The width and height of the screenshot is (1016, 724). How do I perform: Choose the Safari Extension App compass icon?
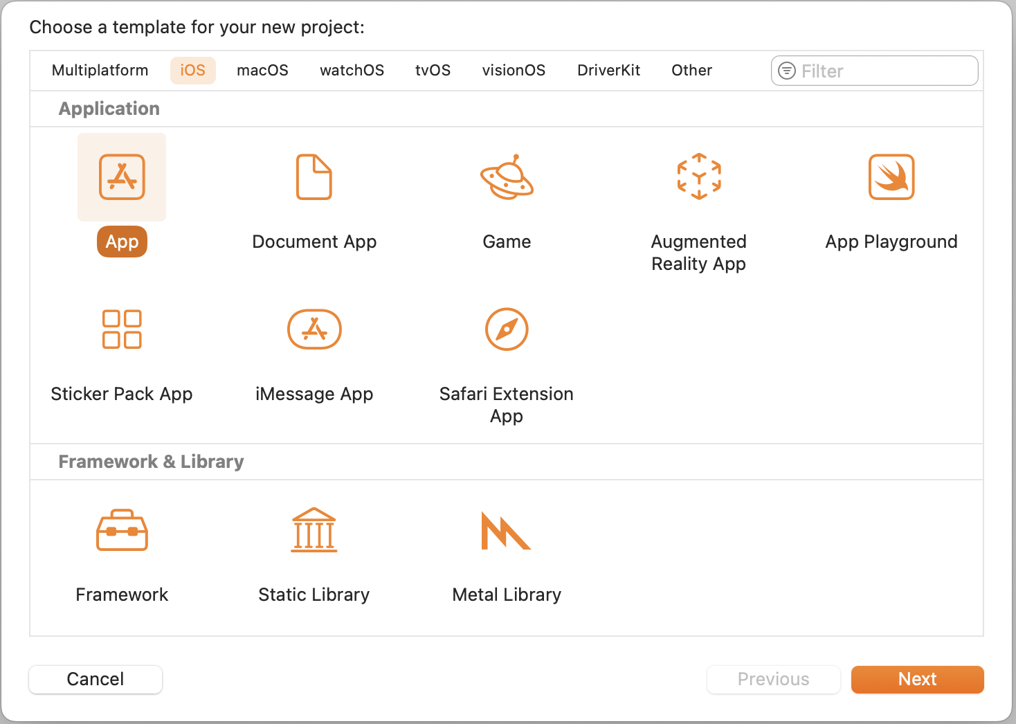pos(507,329)
